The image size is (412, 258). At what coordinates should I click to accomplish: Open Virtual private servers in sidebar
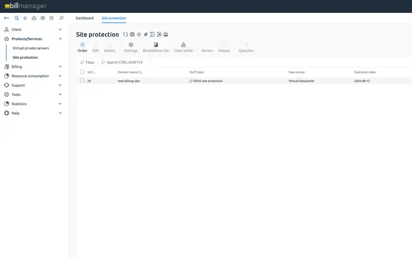(x=31, y=48)
